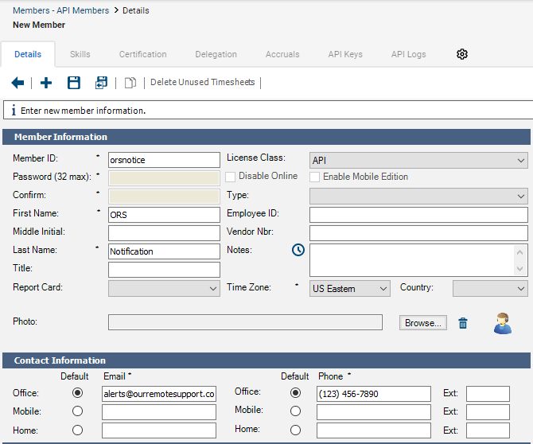Click the Mobile email input field
Image resolution: width=533 pixels, height=444 pixels.
[159, 412]
